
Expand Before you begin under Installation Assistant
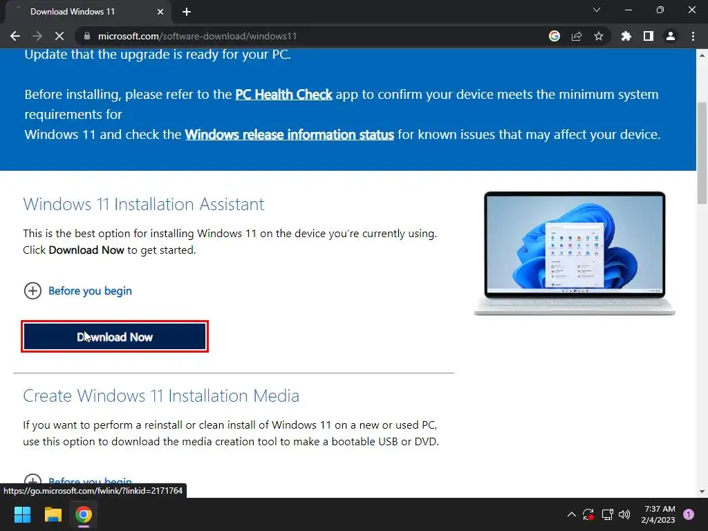77,291
